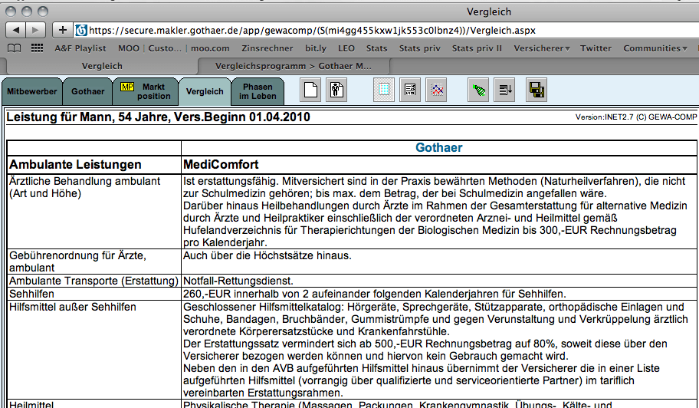699x408 pixels.
Task: Switch to the Marktposition tab
Action: (146, 91)
